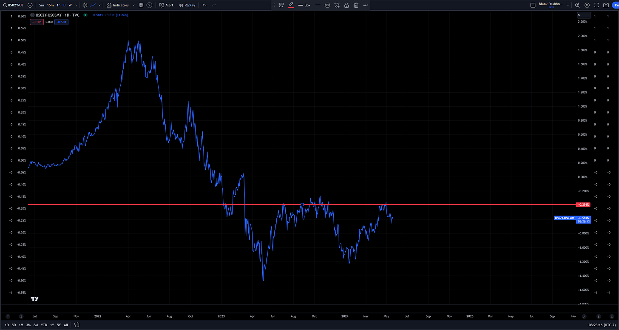Select the 1h timeframe
Screen dimensions: 619x330
[59, 5]
